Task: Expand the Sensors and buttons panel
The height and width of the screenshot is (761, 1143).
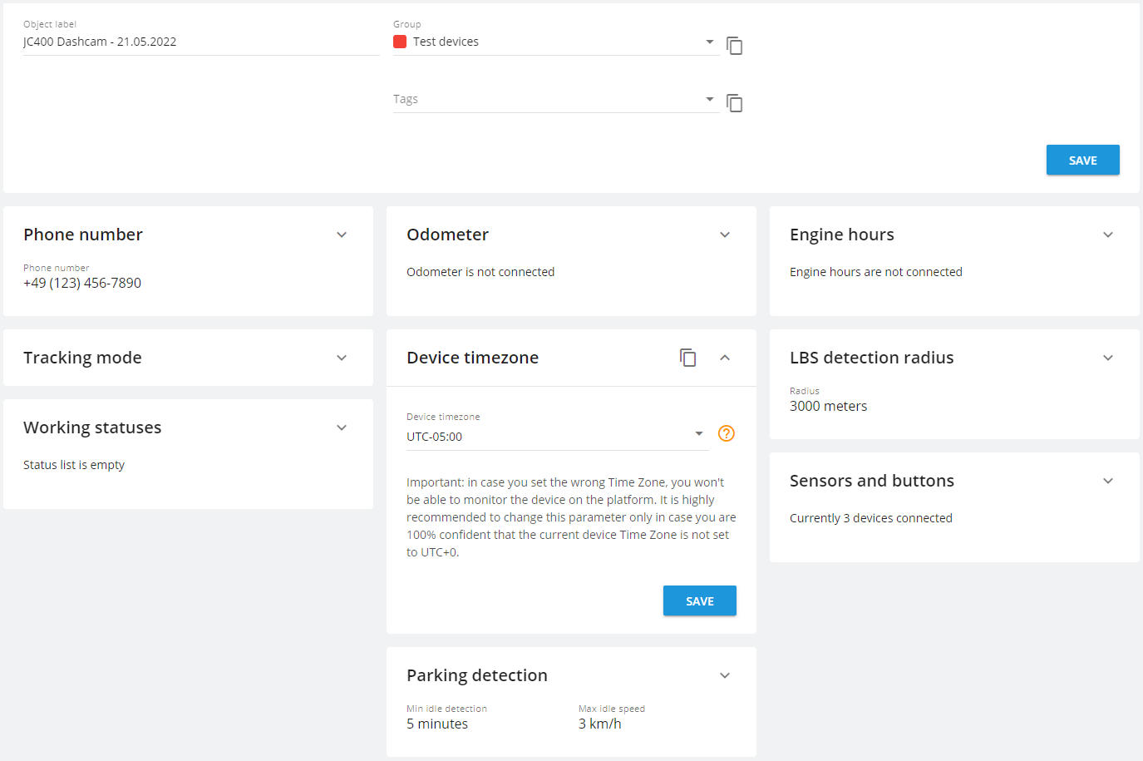Action: coord(1108,481)
